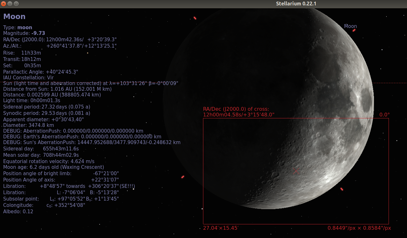Click the Stellarium 0.22.1 title bar text
This screenshot has height=238, width=407.
click(x=296, y=4)
